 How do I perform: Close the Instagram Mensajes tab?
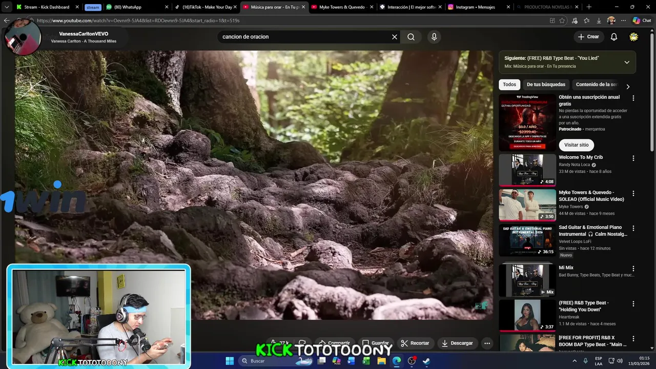coord(508,7)
